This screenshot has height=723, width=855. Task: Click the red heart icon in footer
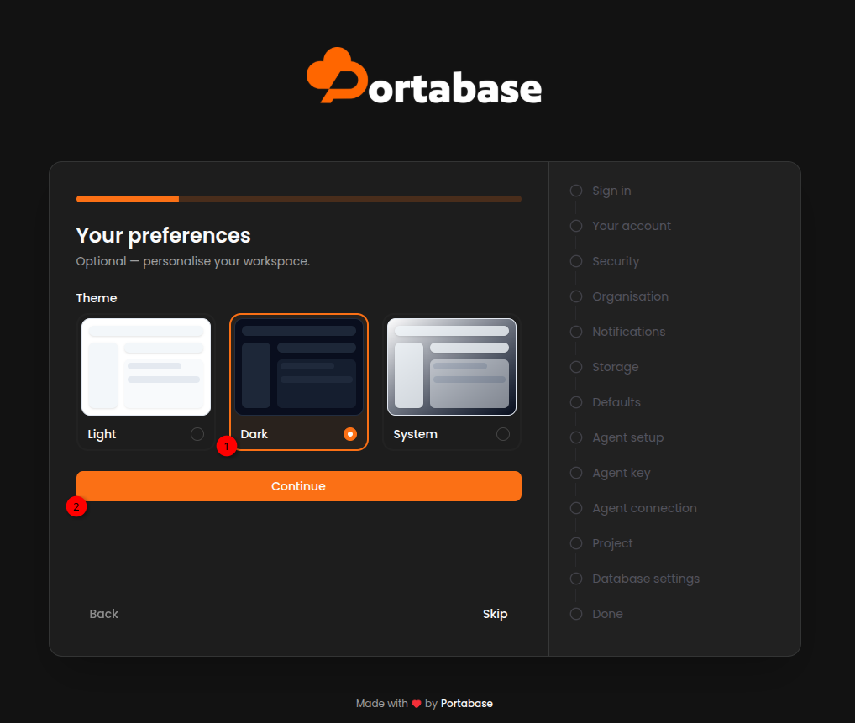click(417, 704)
